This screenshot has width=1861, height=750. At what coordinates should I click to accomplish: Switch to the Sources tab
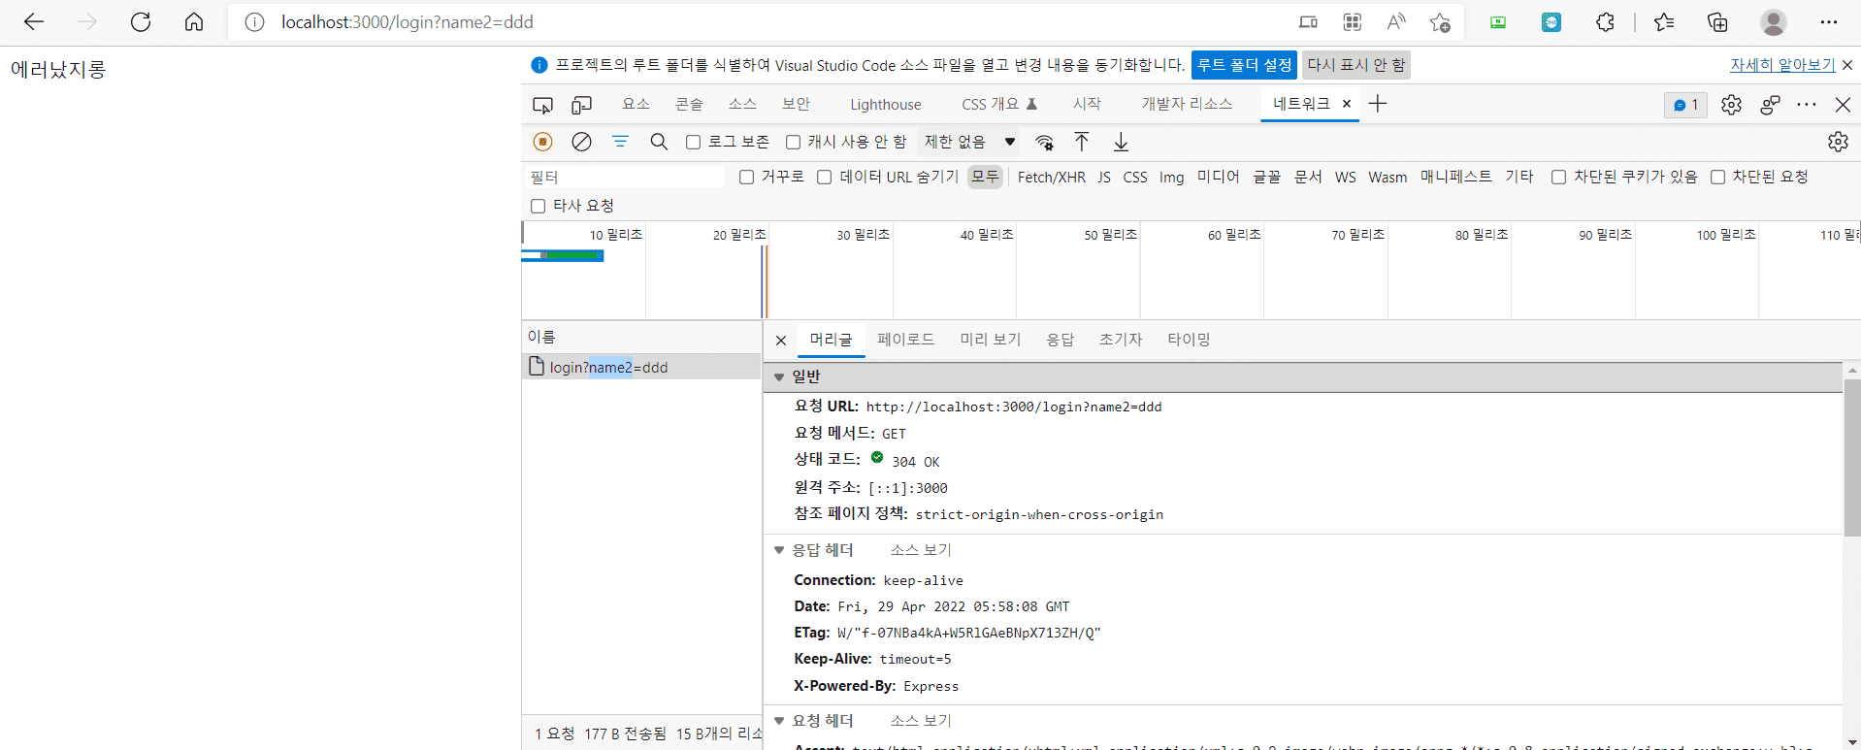click(x=742, y=104)
